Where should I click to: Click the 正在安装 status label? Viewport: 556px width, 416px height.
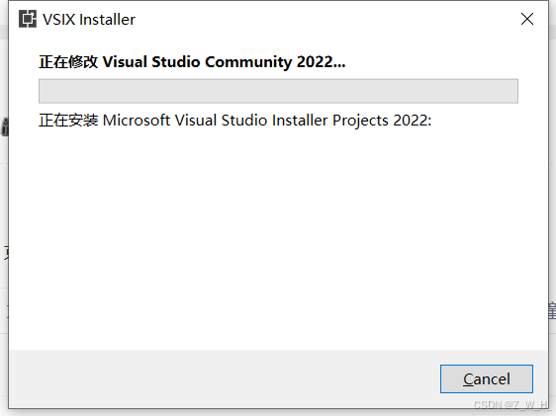tap(68, 121)
